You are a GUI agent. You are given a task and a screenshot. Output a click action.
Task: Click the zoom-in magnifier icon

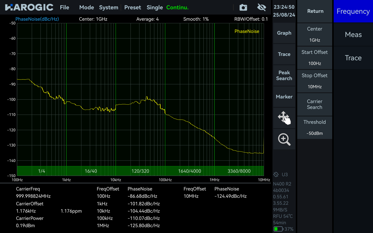coord(284,140)
